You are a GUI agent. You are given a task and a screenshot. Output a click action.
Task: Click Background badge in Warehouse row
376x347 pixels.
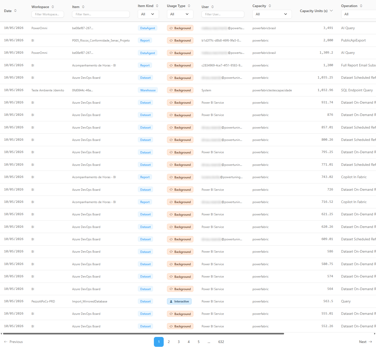coord(180,90)
